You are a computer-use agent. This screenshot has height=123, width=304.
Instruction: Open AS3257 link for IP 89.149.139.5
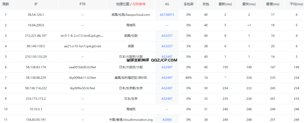click(x=167, y=46)
